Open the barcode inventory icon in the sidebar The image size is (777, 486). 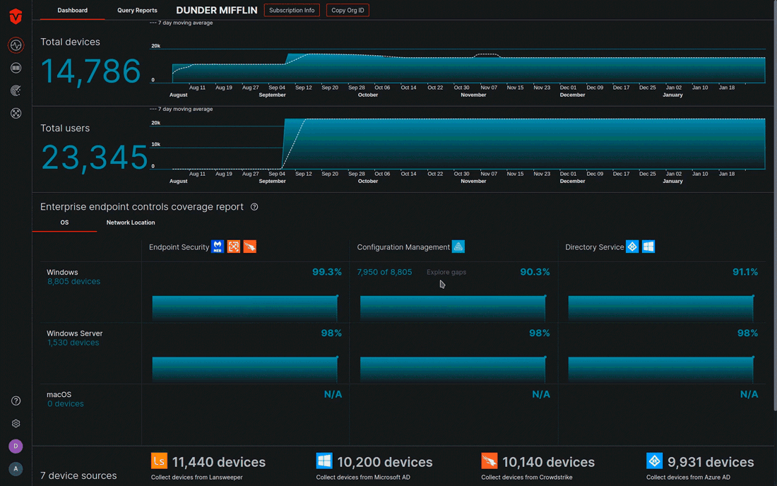[x=16, y=68]
